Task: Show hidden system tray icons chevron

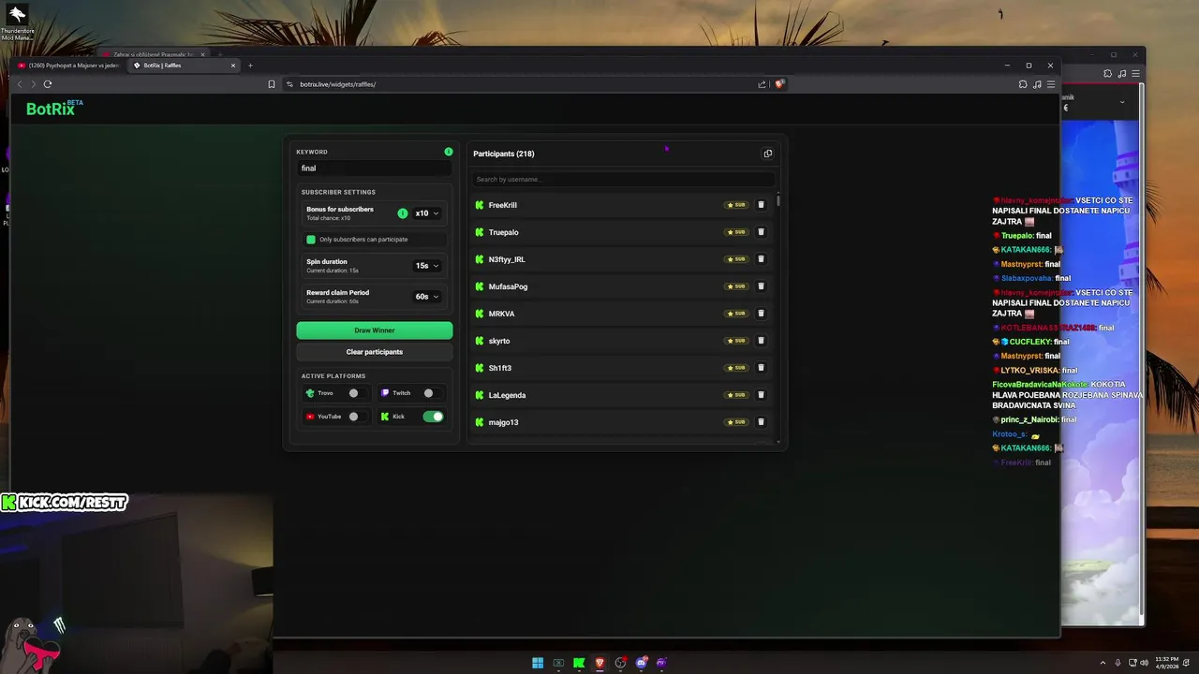Action: pos(1103,663)
